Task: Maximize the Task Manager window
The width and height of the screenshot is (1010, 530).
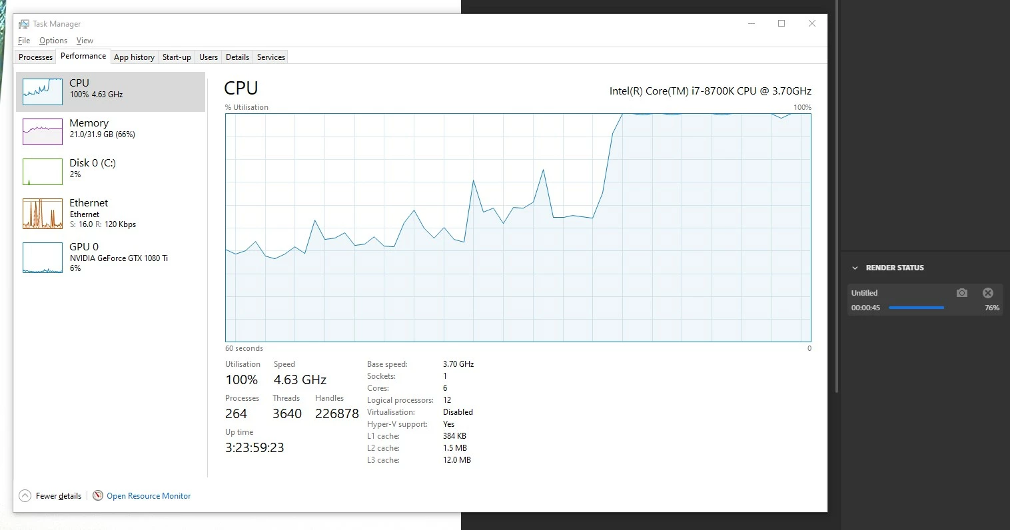Action: (x=781, y=23)
